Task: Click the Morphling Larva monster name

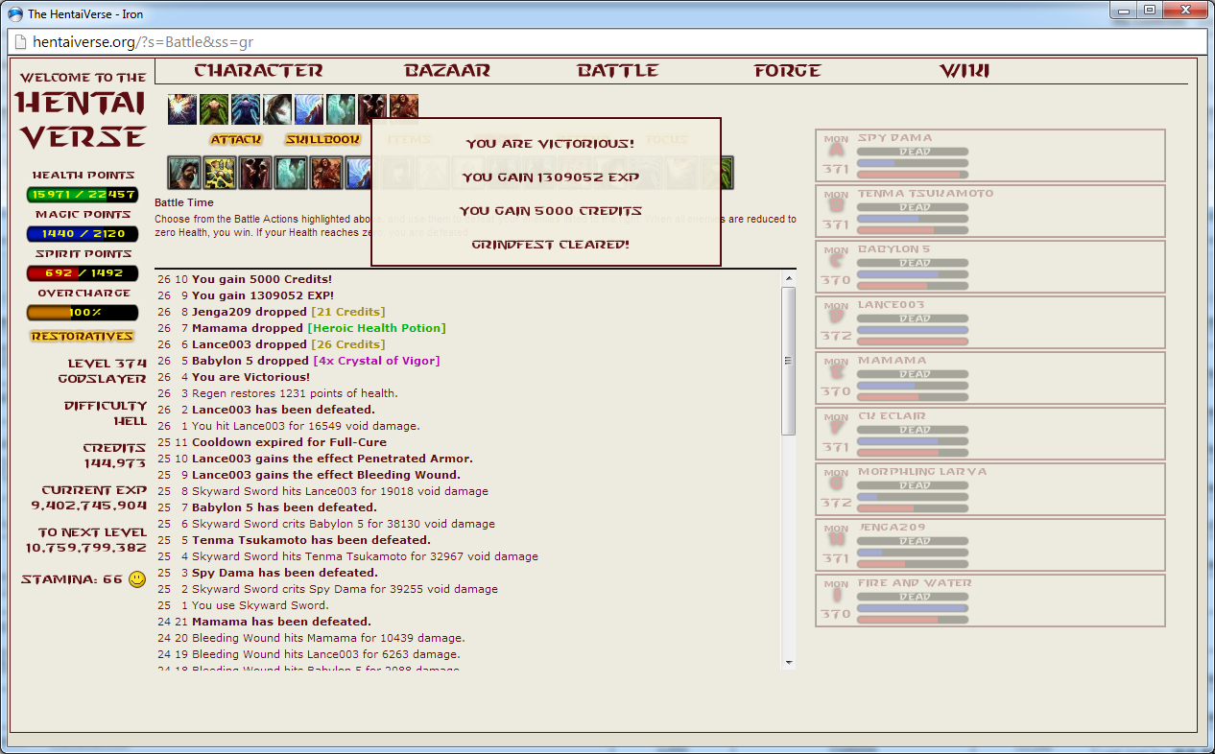Action: pos(921,472)
